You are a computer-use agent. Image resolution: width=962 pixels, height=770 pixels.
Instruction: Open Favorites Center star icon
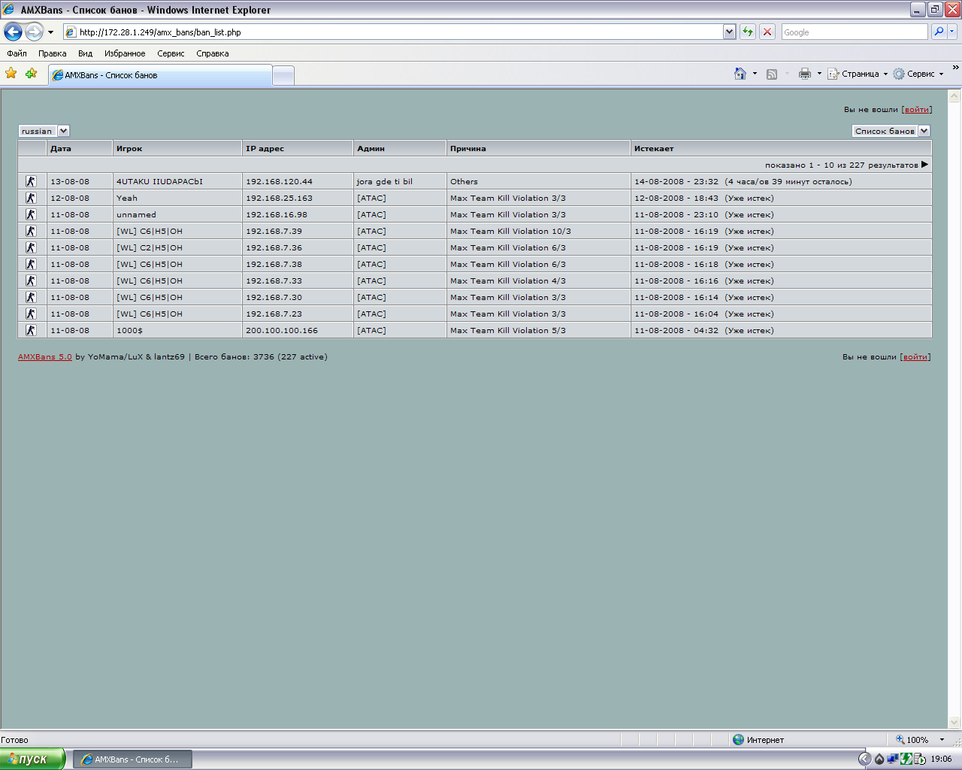point(11,73)
